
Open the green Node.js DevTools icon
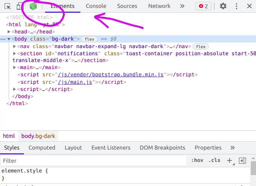[x=33, y=6]
